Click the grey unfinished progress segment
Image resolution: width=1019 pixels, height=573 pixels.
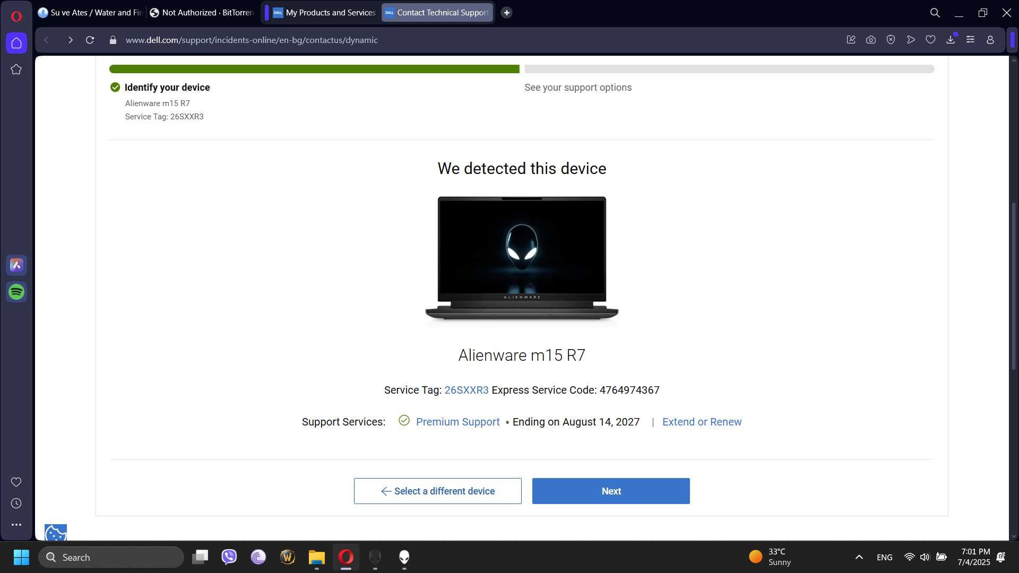pos(729,69)
